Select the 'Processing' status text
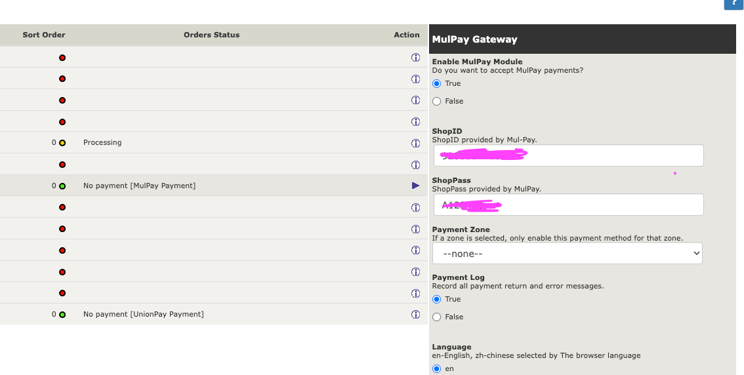 click(x=102, y=143)
